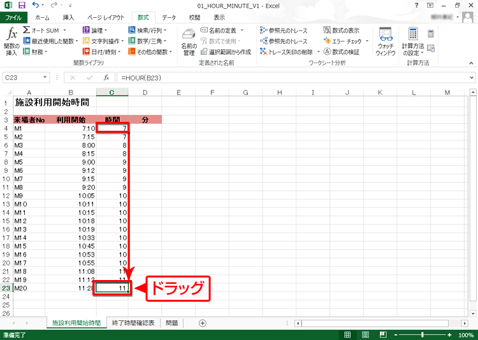Add a new sheet with plus button
Viewport: 478px width, 340px height.
click(x=203, y=323)
